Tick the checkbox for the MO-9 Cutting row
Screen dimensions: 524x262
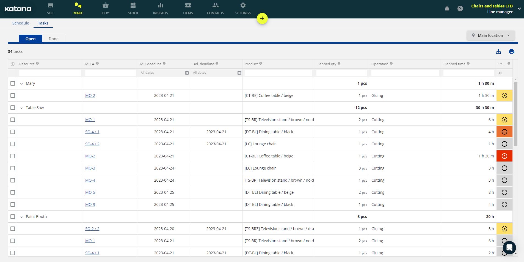point(13,204)
